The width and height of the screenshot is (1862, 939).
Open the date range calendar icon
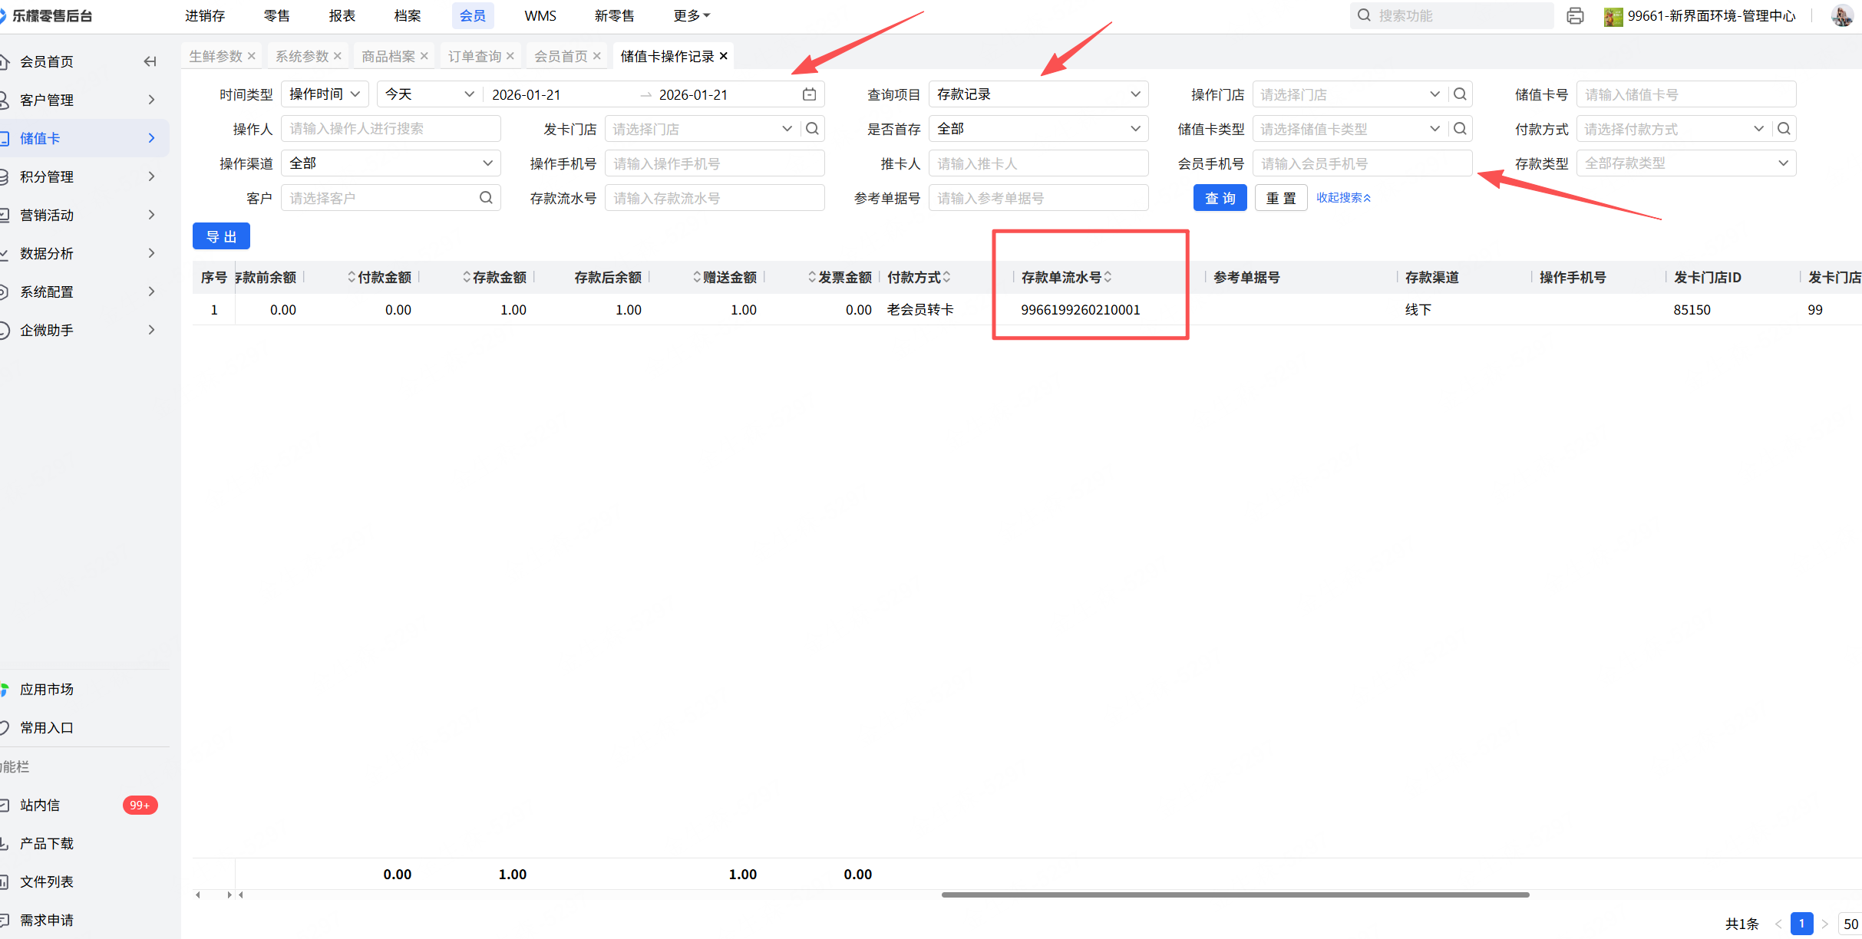point(809,94)
